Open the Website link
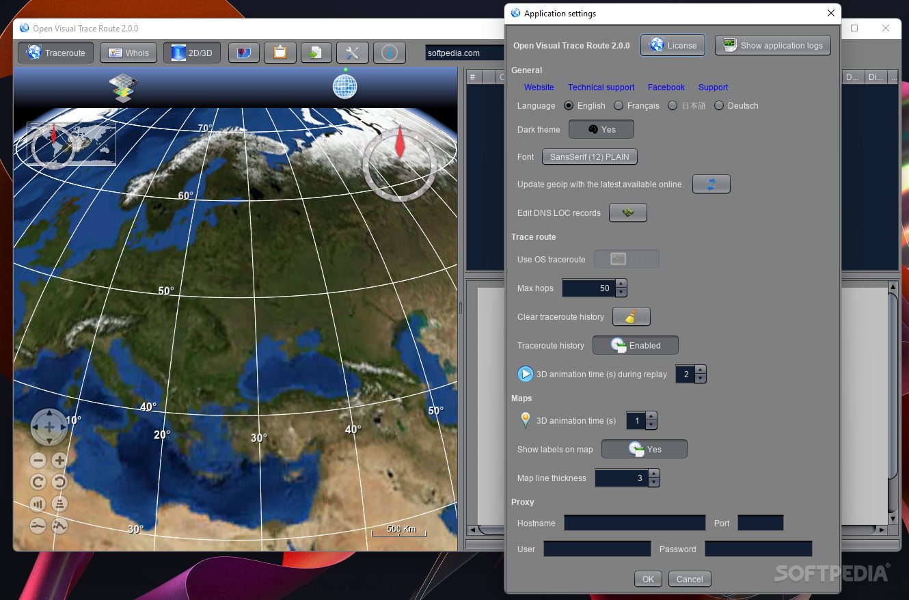 (539, 87)
